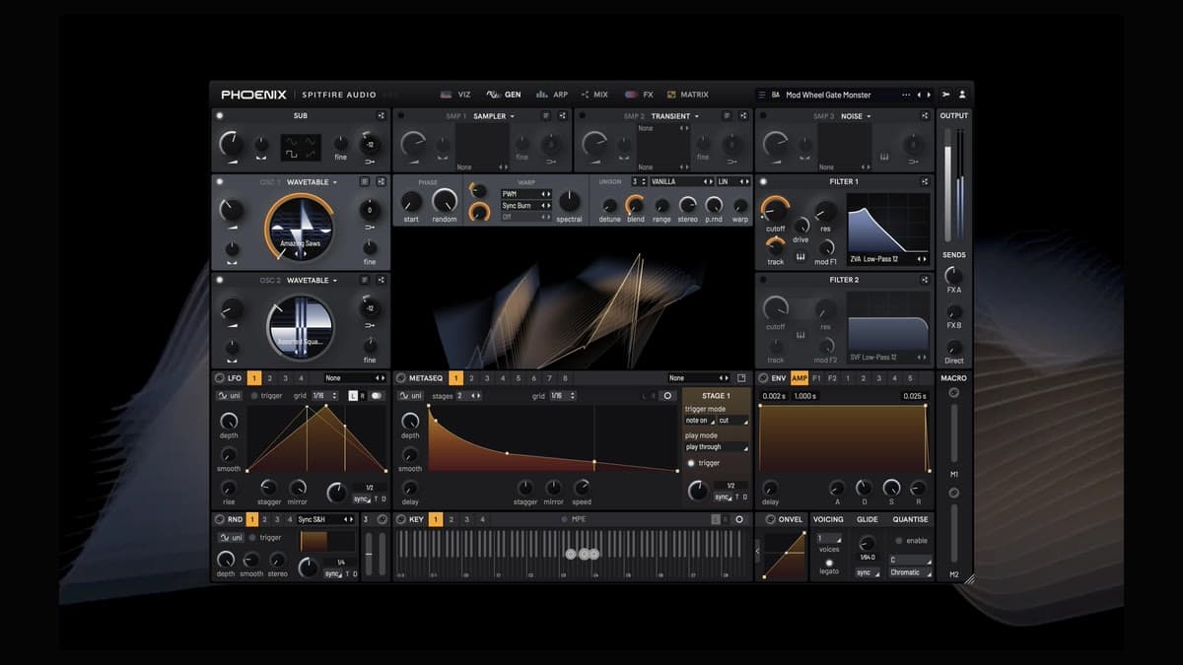Screen dimensions: 1183x665
Task: Open the VANILLA unison mode selector
Action: point(681,181)
